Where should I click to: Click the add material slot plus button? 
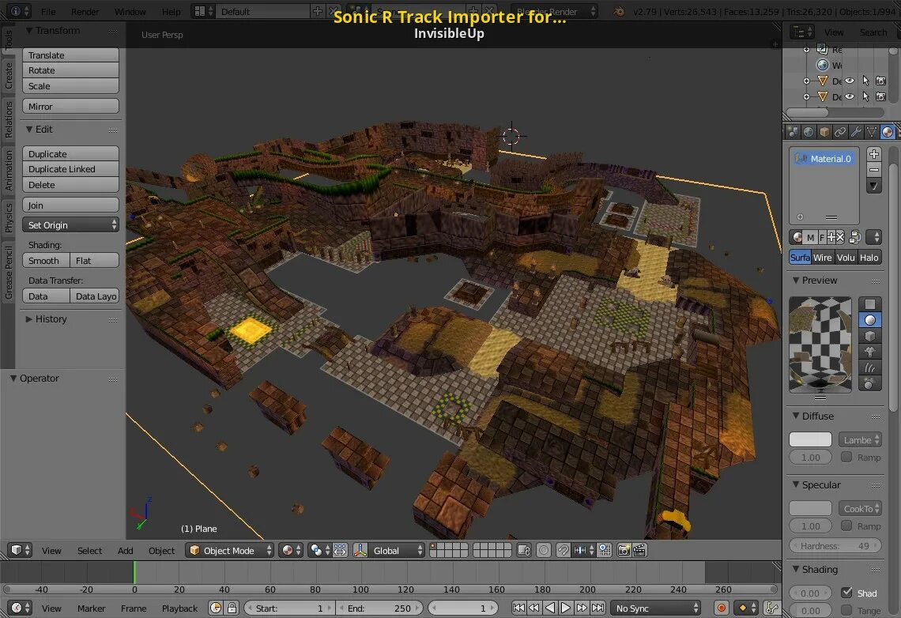[x=874, y=154]
